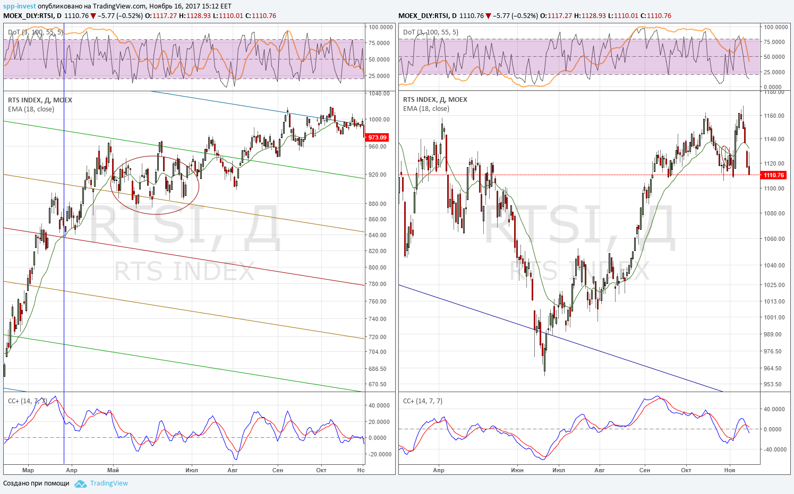Screen dimensions: 794x494
Task: Open the TradingView link at bottom
Action: (x=109, y=483)
